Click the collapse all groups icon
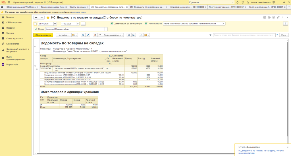Screen dimensions: 291x156 click(95, 35)
